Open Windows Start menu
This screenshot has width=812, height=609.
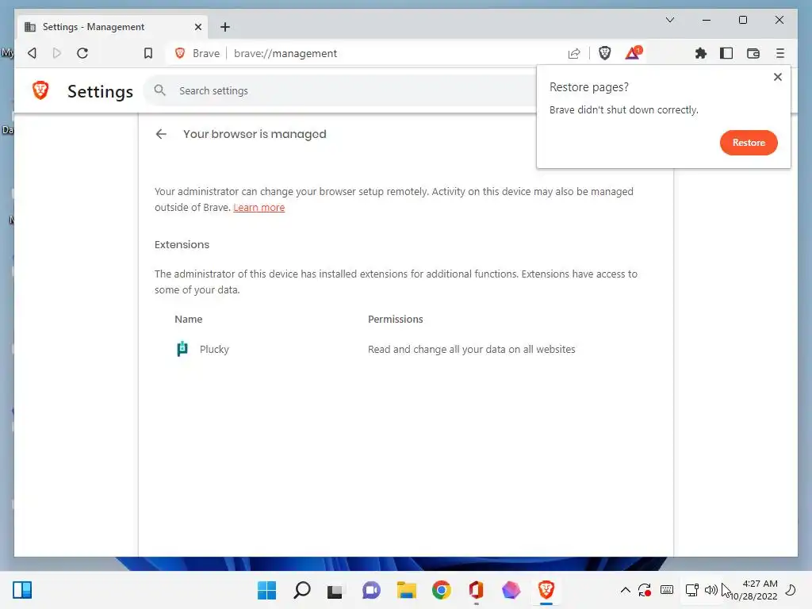coord(266,590)
